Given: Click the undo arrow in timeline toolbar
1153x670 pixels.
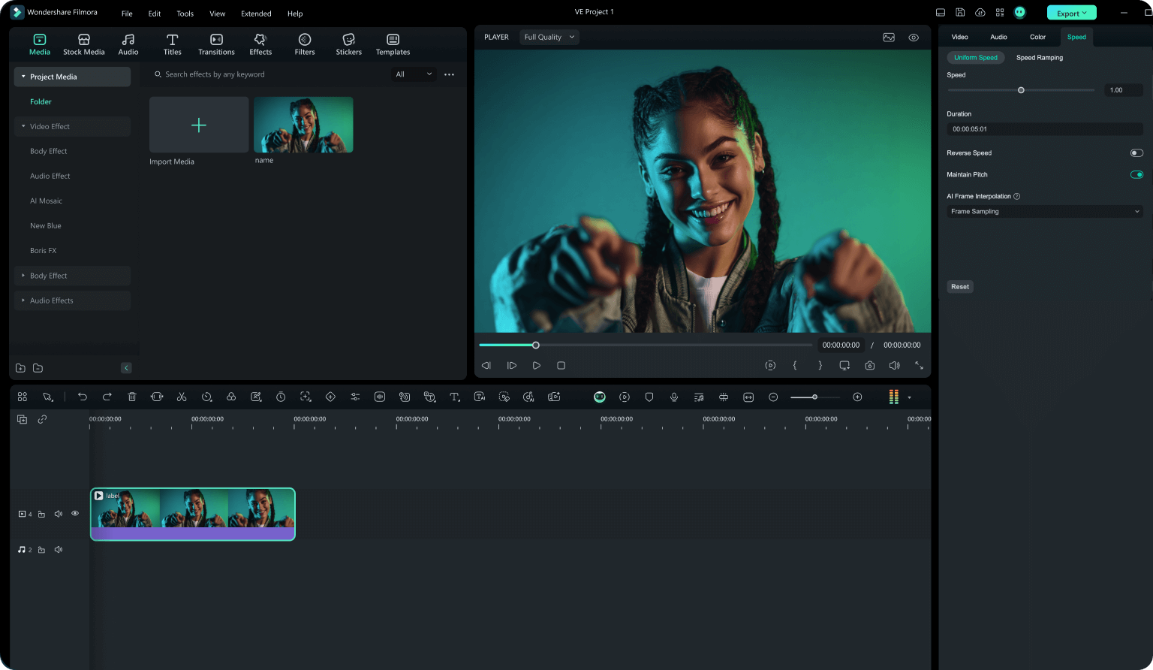Looking at the screenshot, I should [x=83, y=397].
